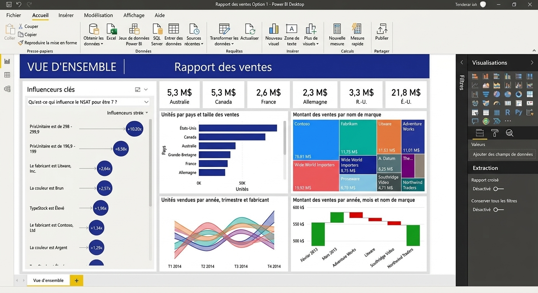Click the +10,20x influencer bubble
This screenshot has height=293, width=538.
coord(134,129)
